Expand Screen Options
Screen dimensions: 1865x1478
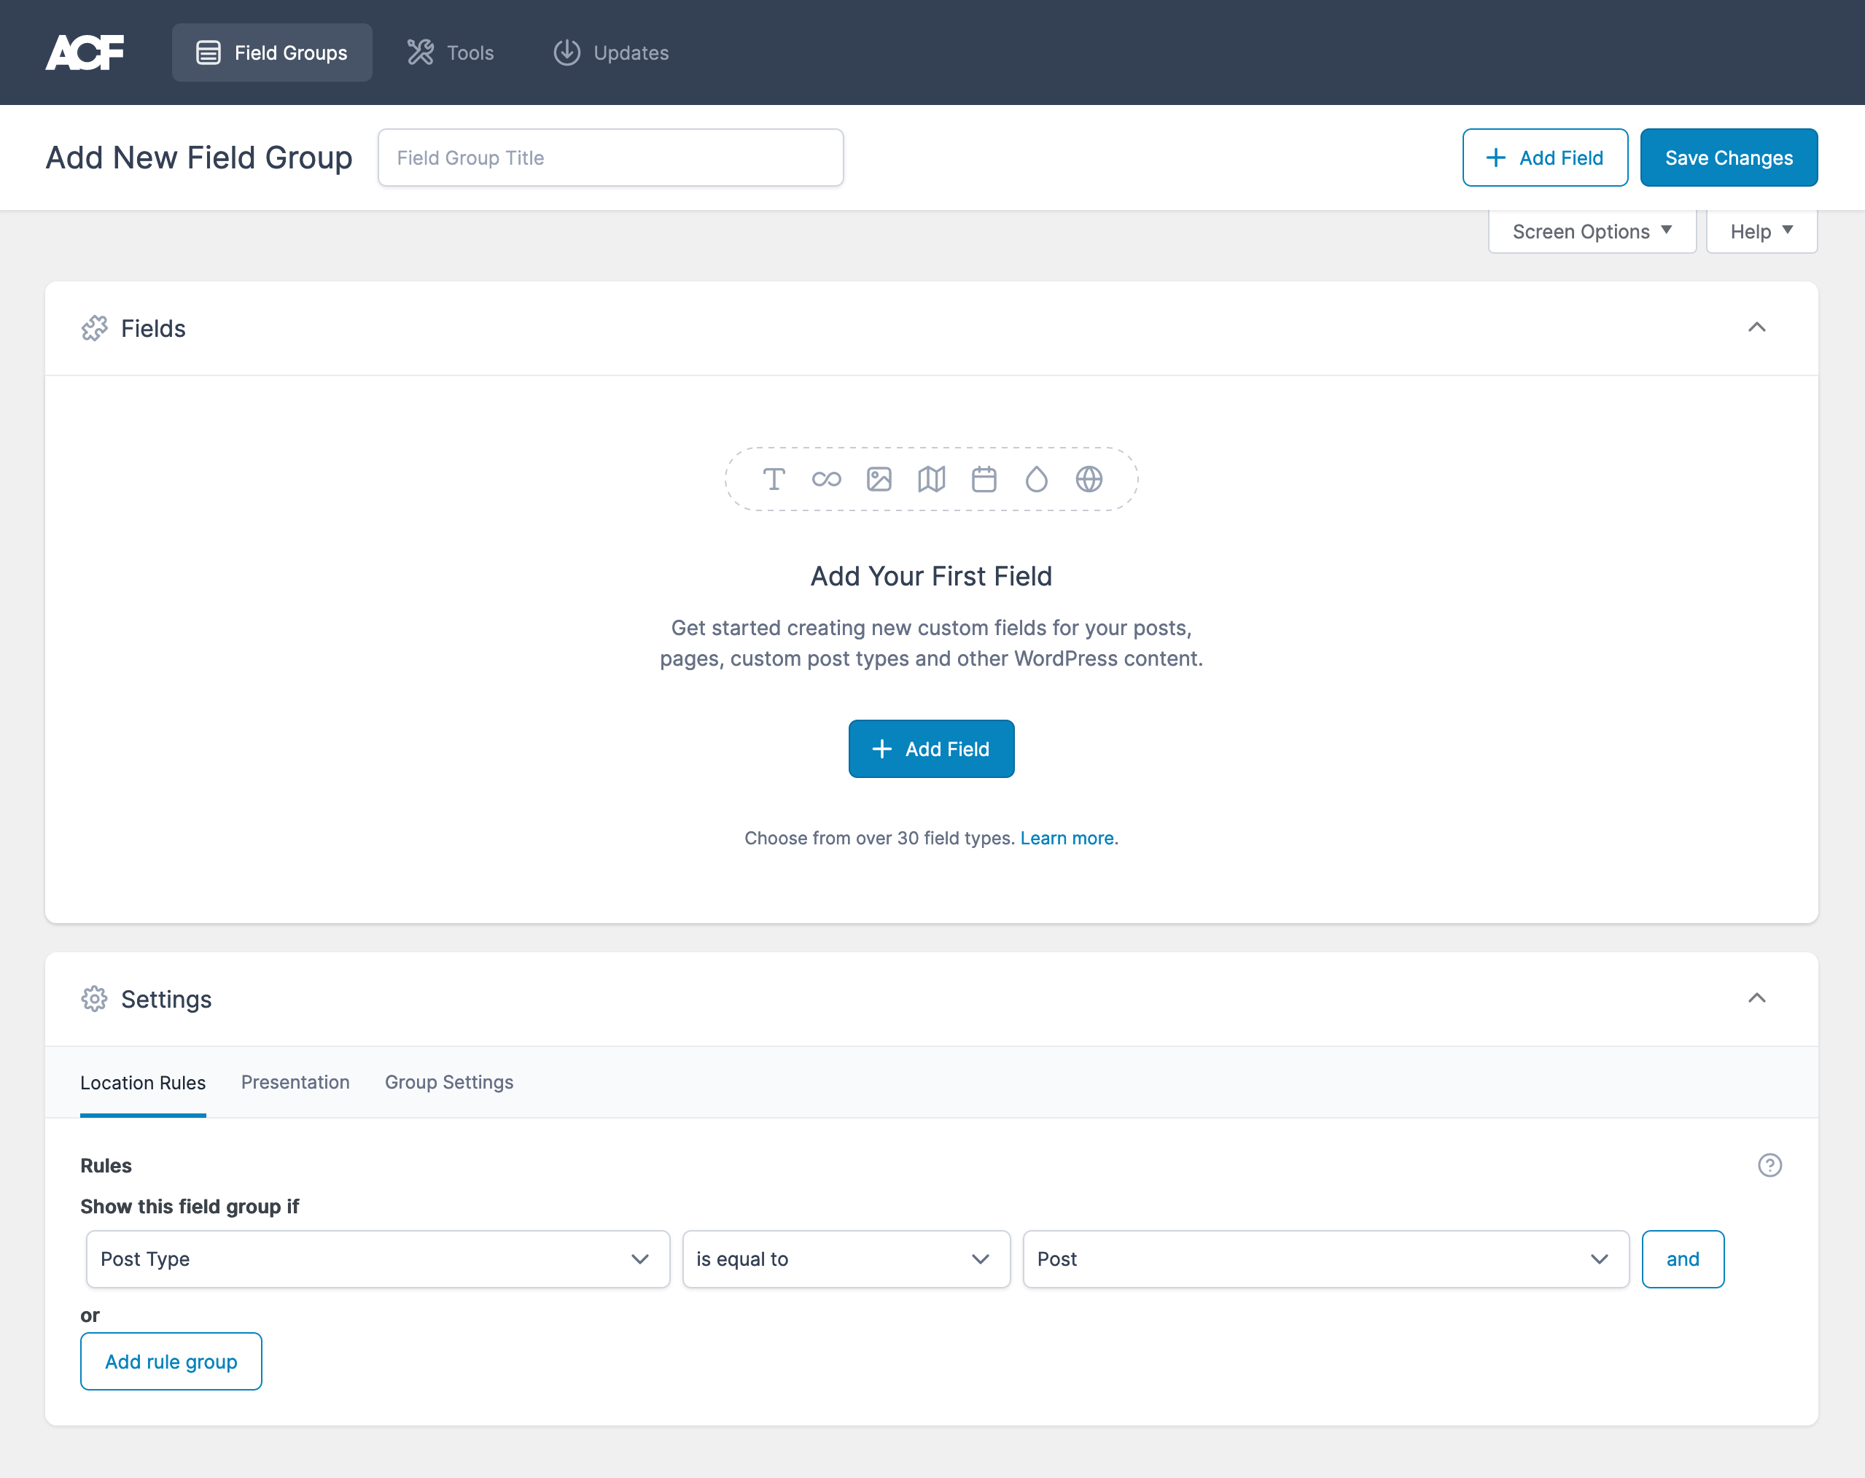[x=1591, y=232]
